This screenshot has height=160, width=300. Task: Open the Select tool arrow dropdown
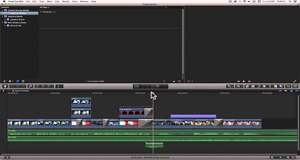tap(59, 86)
